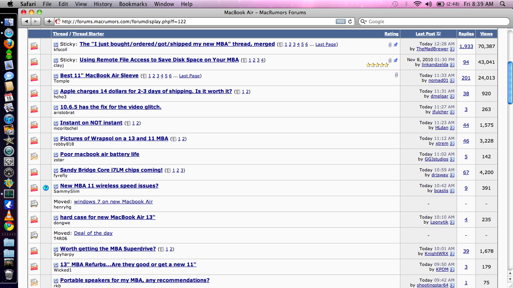
Task: Click small arrow icon before Sandy Bridge thread
Action: (x=56, y=170)
